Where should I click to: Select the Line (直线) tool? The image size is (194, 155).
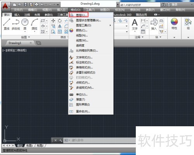tap(7, 24)
